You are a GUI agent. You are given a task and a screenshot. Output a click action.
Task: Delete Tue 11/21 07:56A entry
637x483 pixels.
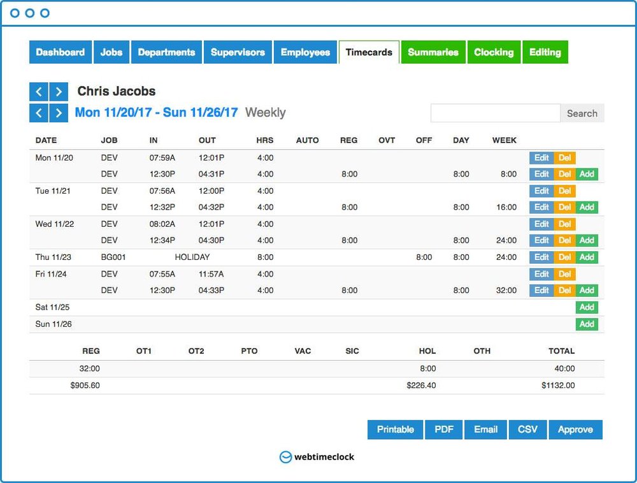(564, 191)
